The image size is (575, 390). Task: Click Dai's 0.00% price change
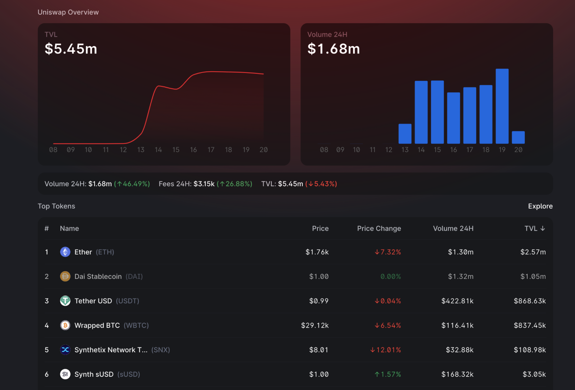(391, 276)
